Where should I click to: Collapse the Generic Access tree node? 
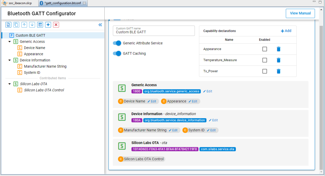10,42
